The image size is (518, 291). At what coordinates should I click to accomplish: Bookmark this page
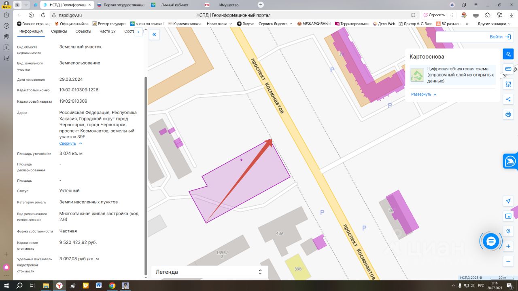click(413, 15)
